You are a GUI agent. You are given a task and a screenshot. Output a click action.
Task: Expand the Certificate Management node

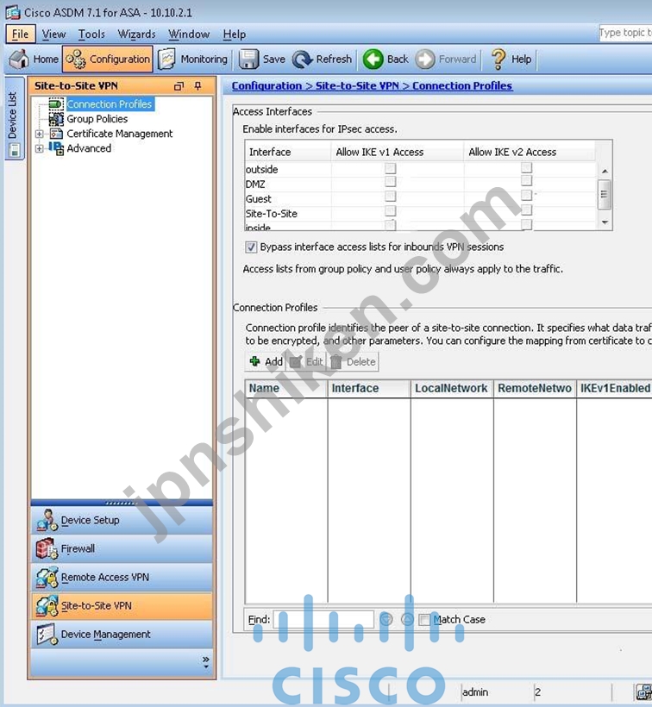(x=39, y=134)
